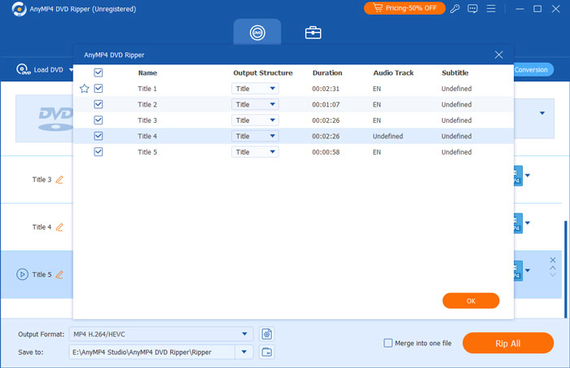The width and height of the screenshot is (570, 368).
Task: Uncheck the Title 4 checkbox in dialog
Action: pyautogui.click(x=99, y=136)
